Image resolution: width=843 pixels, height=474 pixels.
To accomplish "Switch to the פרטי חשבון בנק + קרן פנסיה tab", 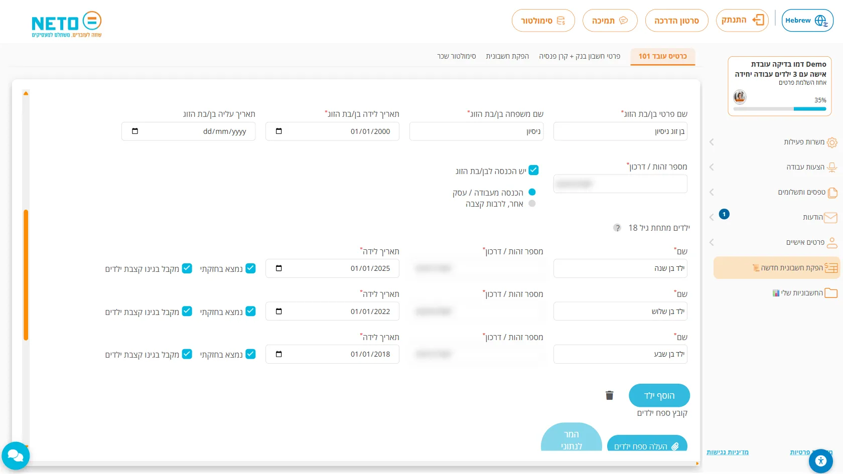I will pos(580,56).
